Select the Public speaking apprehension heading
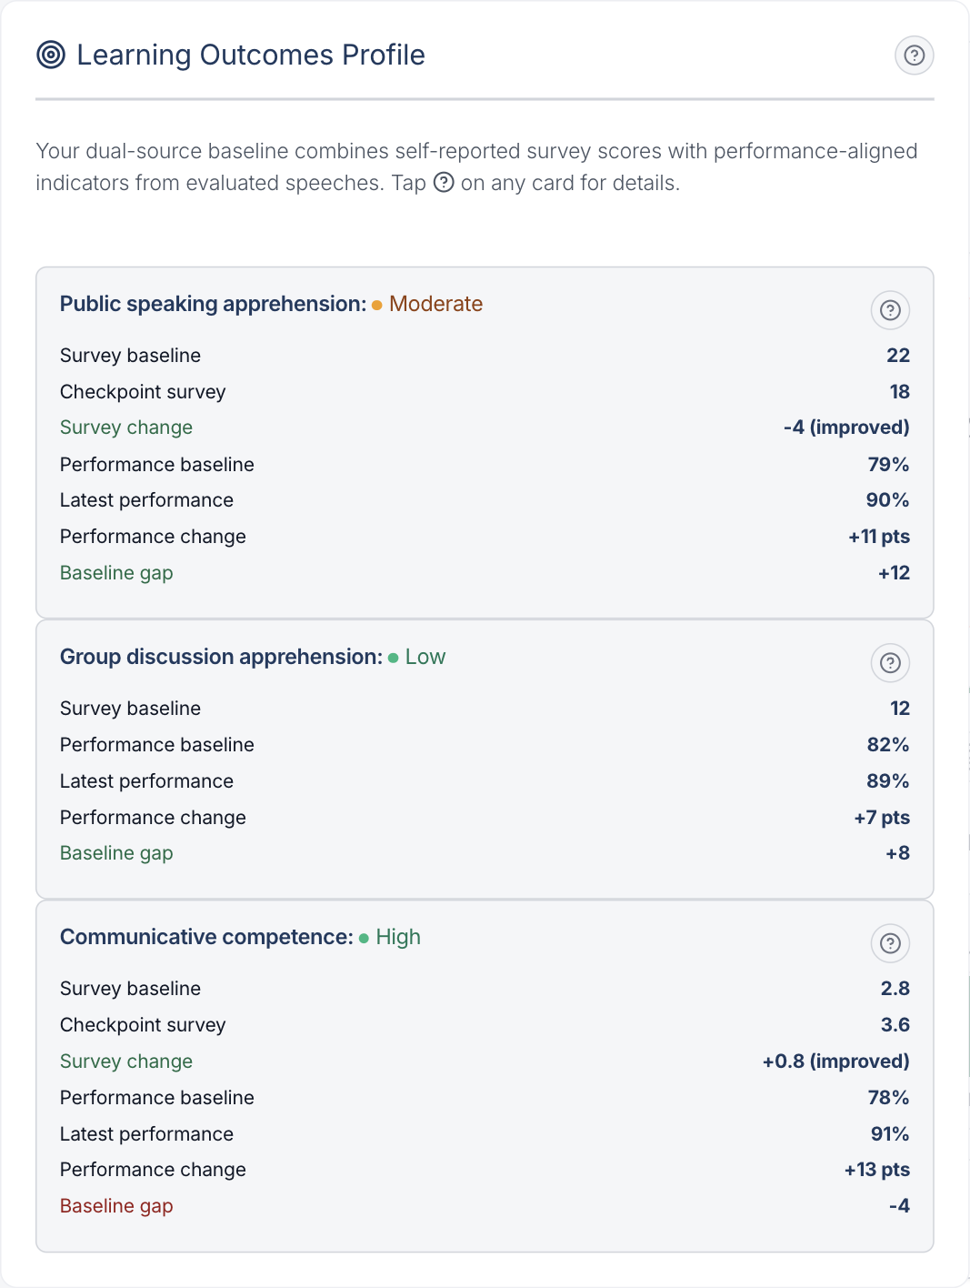The width and height of the screenshot is (970, 1288). (x=214, y=304)
